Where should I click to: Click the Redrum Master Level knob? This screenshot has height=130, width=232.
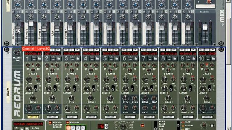pos(17,53)
